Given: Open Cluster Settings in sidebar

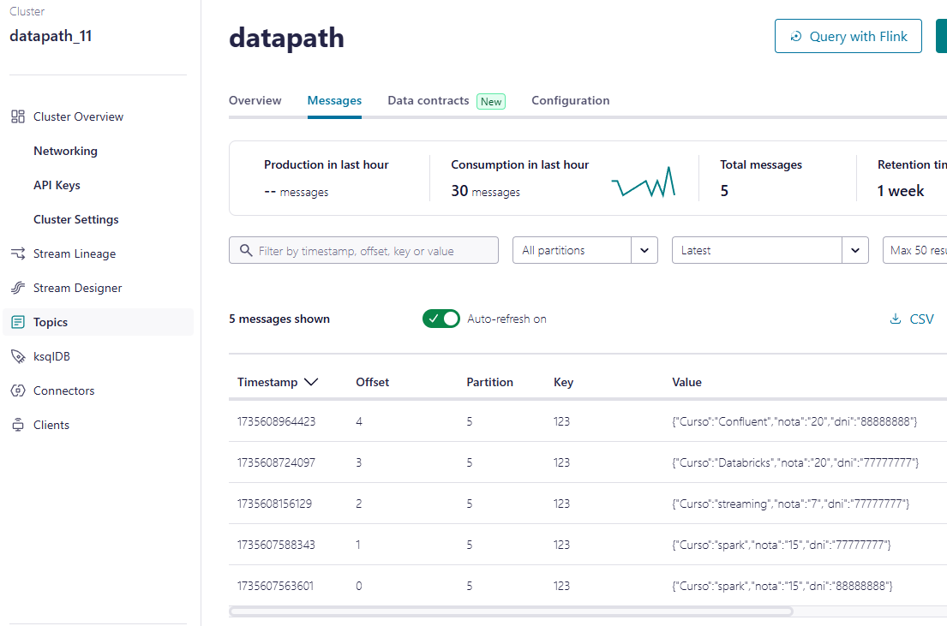Looking at the screenshot, I should (x=76, y=220).
